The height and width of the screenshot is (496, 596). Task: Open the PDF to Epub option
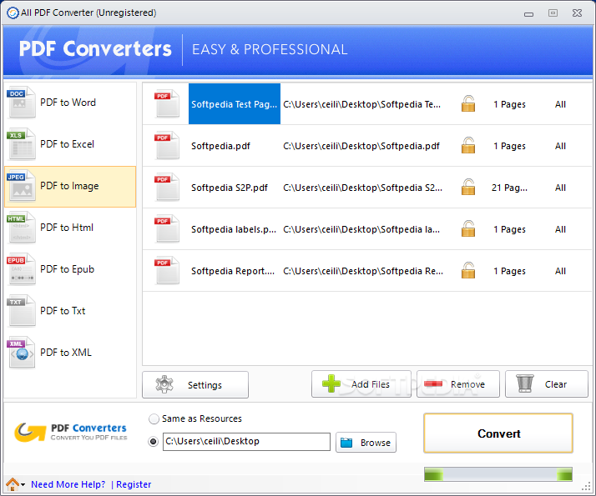tap(70, 270)
